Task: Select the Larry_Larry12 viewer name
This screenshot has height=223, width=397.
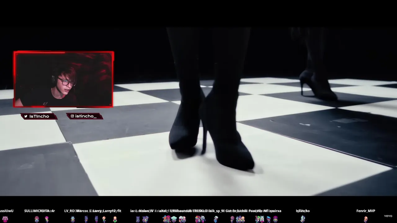Action: pos(104,211)
